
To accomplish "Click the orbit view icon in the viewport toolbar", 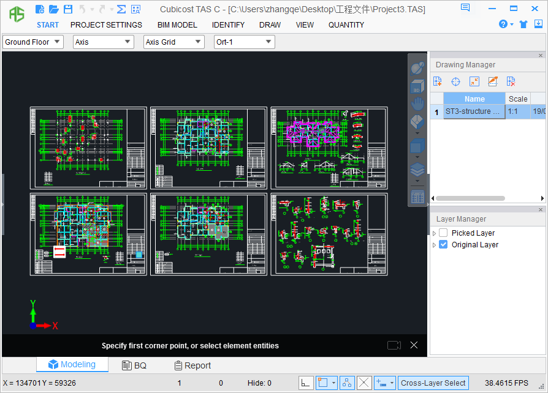I will (417, 67).
